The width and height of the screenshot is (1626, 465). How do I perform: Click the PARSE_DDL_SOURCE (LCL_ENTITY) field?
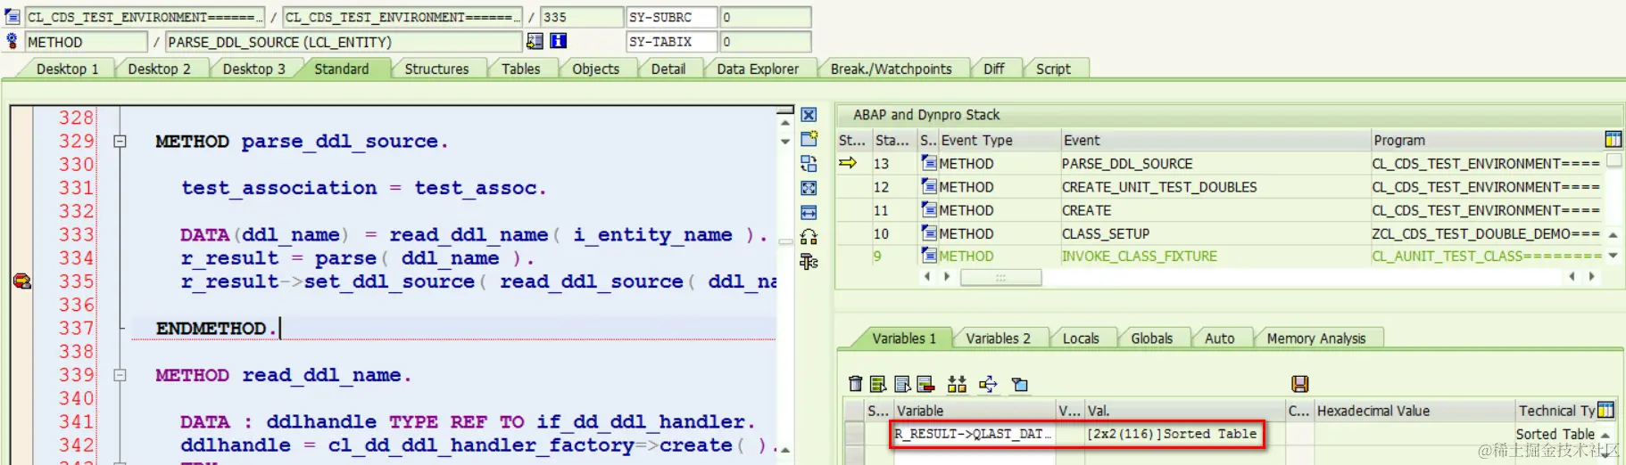coord(344,42)
